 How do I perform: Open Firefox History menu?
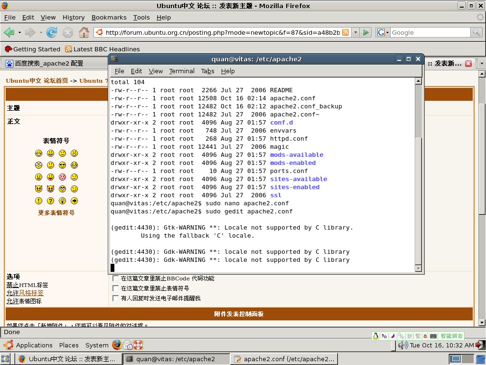[74, 18]
